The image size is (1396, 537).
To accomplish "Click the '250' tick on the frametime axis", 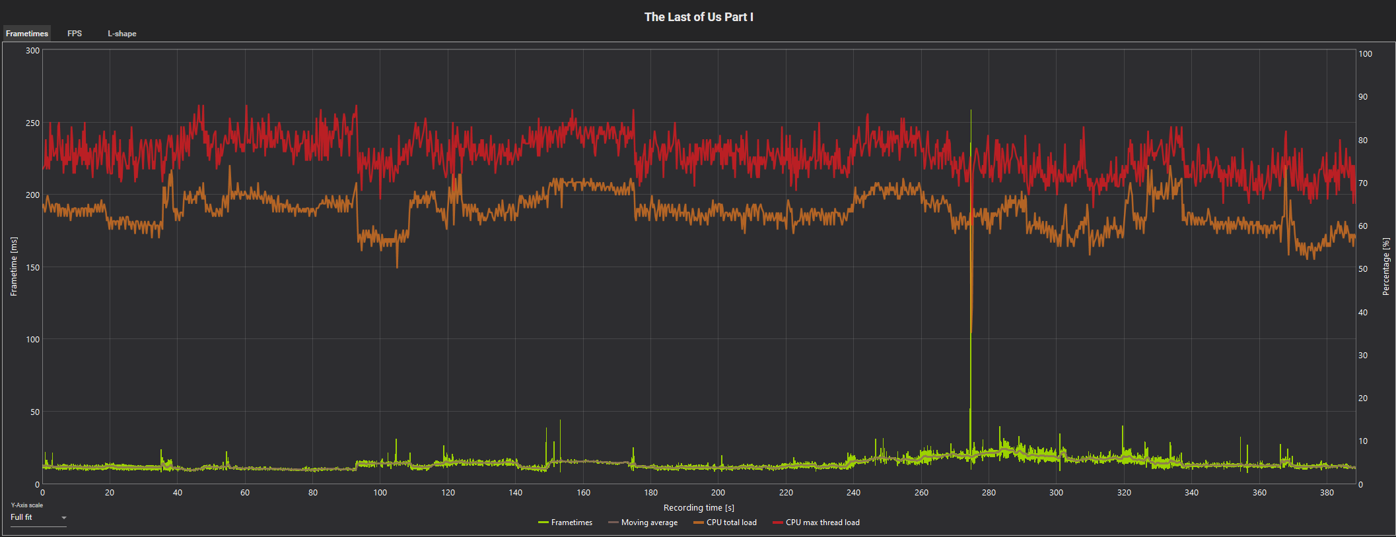I will 32,123.
